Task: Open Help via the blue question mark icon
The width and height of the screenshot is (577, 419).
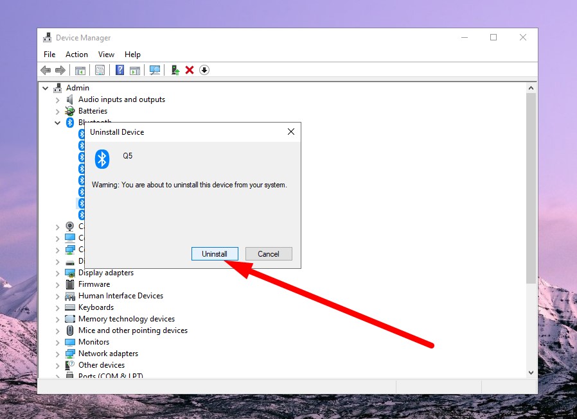Action: tap(120, 70)
